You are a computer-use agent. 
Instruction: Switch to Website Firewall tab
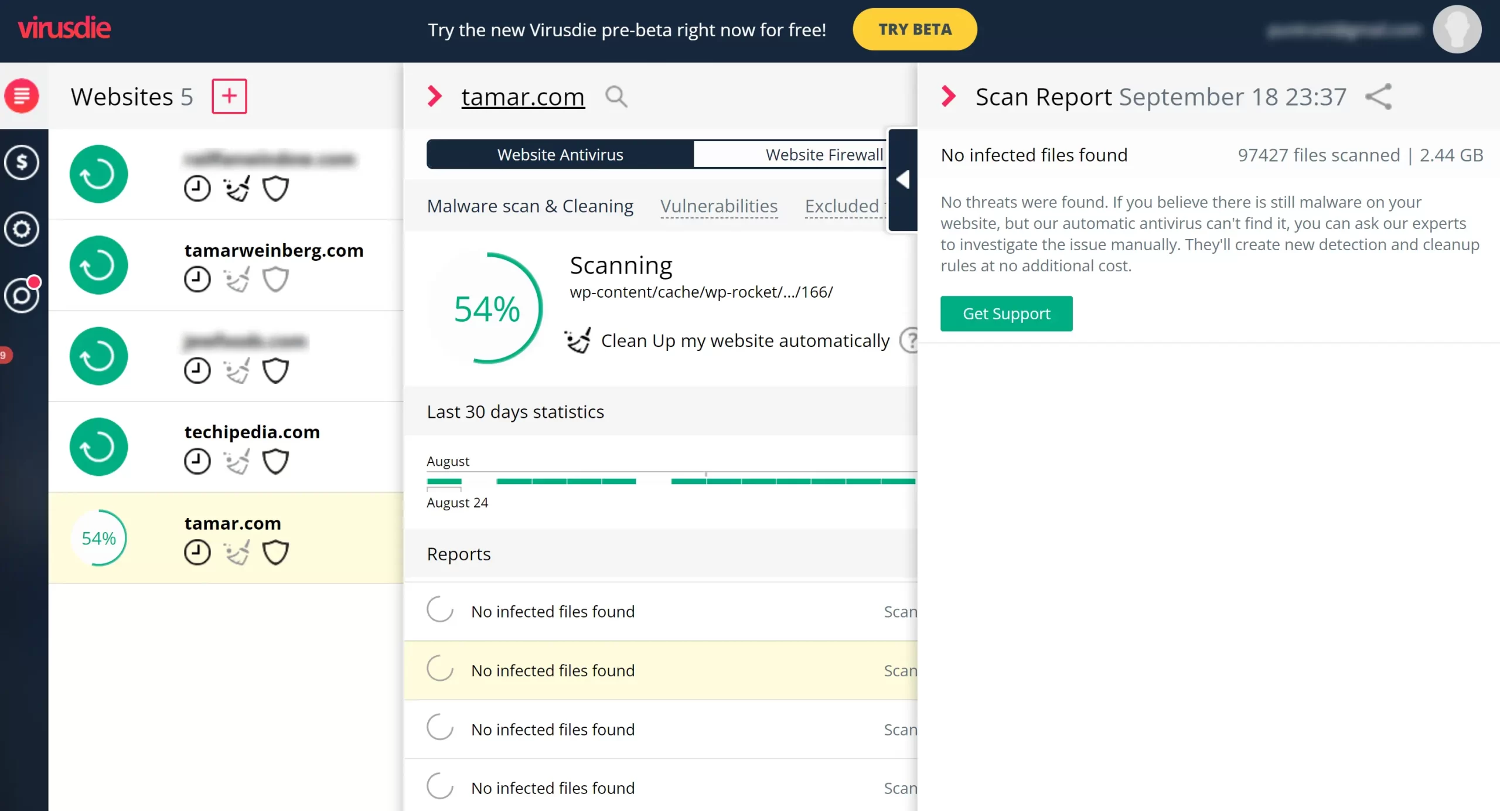point(790,155)
